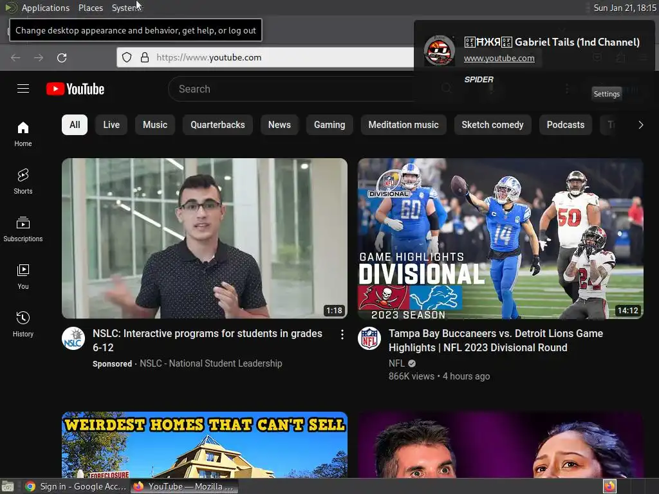Open the YouTube hamburger guide menu

point(23,89)
